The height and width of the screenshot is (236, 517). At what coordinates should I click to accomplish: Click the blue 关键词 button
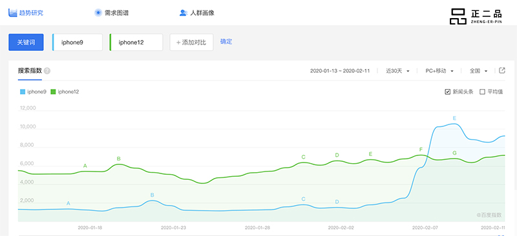pos(26,42)
